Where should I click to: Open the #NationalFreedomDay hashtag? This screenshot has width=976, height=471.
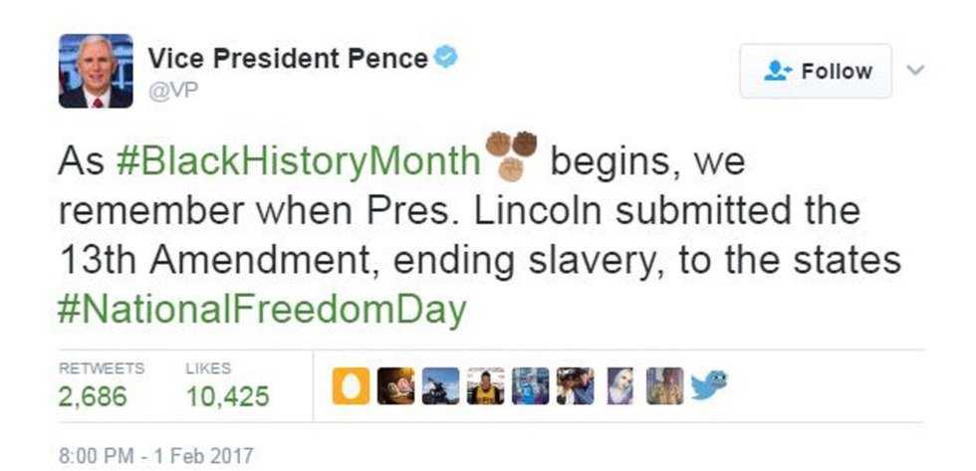coord(263,311)
